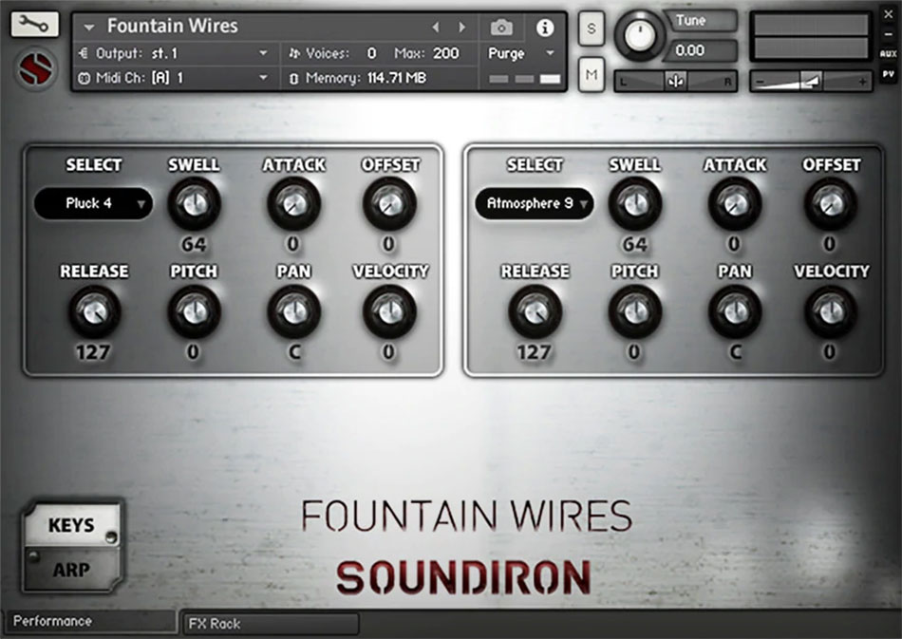Open instrument edit mode with wrench icon

click(34, 24)
